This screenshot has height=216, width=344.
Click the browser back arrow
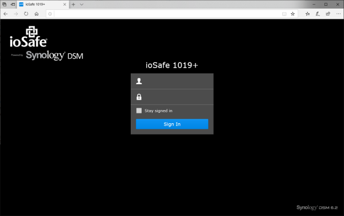pyautogui.click(x=6, y=14)
